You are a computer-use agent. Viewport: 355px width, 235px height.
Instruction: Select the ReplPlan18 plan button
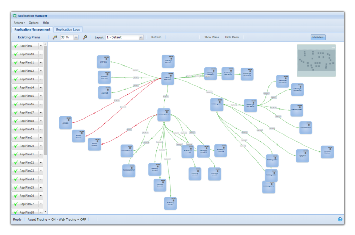pos(26,121)
